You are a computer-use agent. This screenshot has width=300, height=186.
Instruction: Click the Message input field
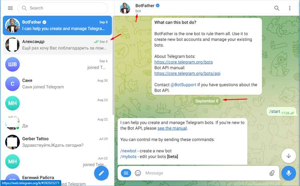[x=205, y=173]
